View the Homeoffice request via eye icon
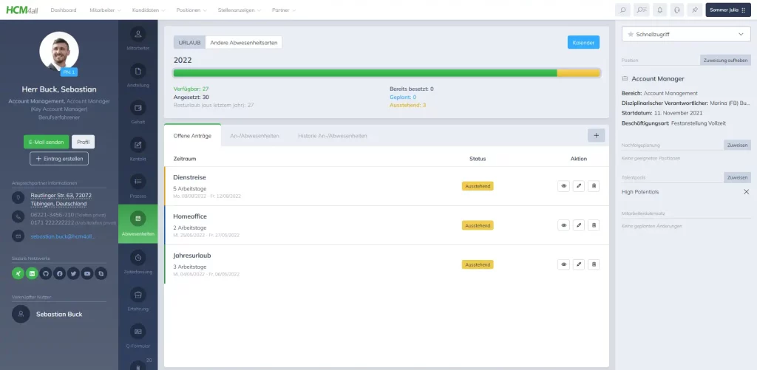757x370 pixels. coord(563,225)
